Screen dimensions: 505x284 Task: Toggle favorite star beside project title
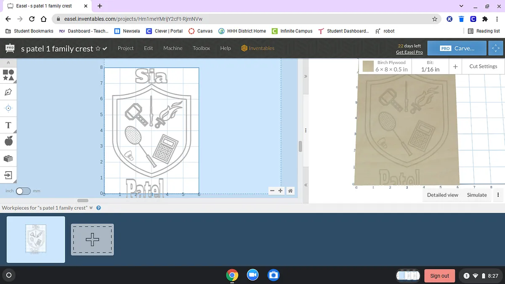(x=98, y=49)
